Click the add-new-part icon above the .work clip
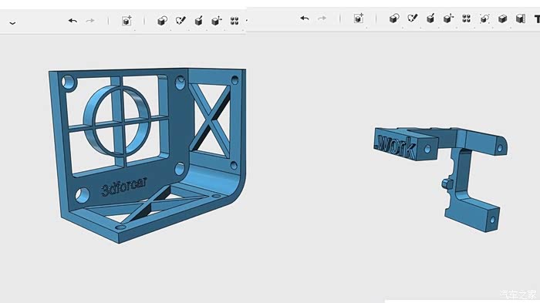The width and height of the screenshot is (540, 303). point(359,19)
